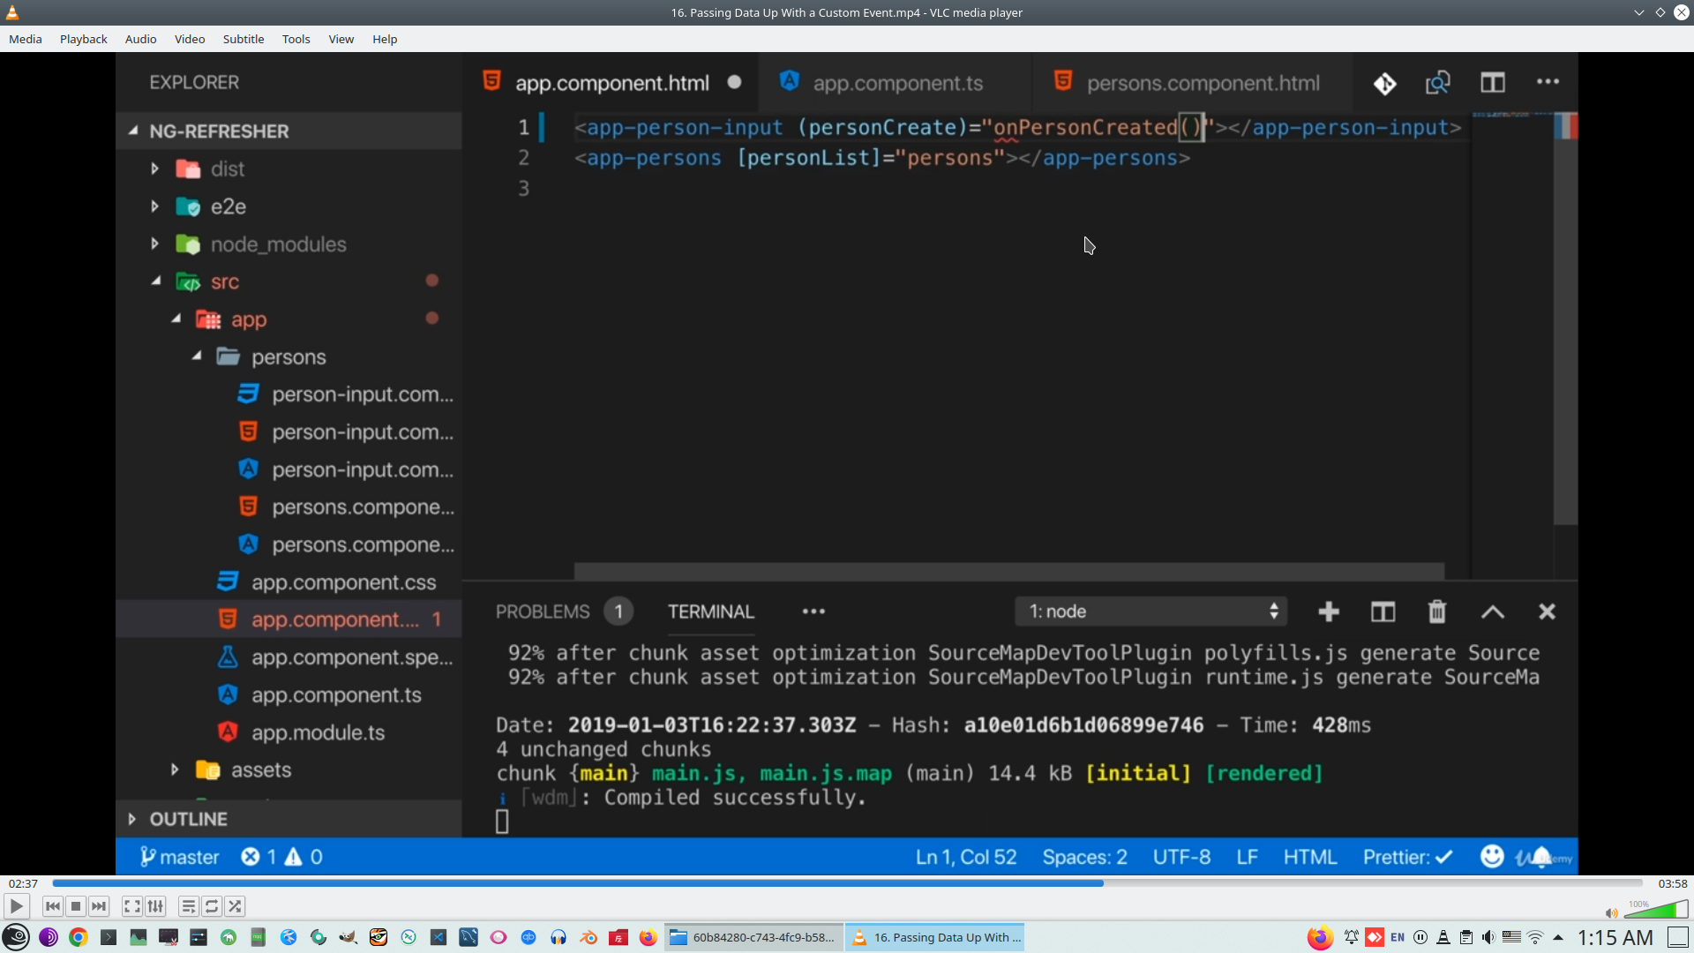Stop video playback
Viewport: 1694px width, 953px height.
76,906
